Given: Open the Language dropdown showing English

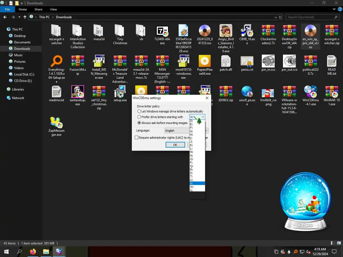Looking at the screenshot, I should pos(186,131).
